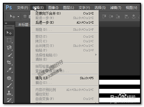
Task: Select the Clone Stamp tool
Action: [9, 93]
